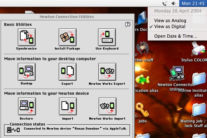This screenshot has width=207, height=138.
Task: Open help via the question mark icon
Action: (x=127, y=24)
